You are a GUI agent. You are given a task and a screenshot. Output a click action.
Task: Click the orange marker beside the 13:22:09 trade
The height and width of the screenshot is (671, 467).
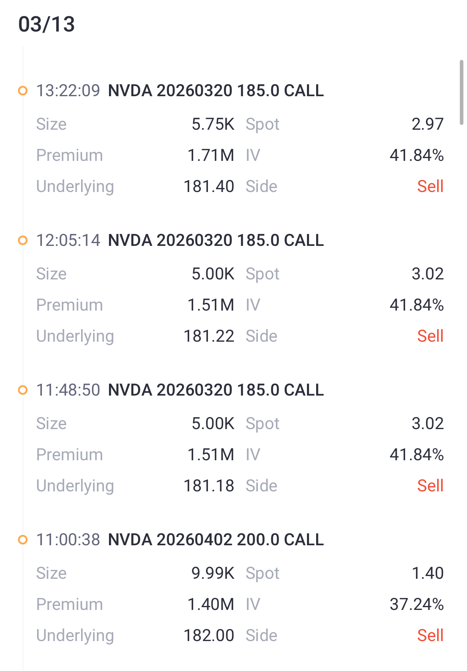click(23, 91)
